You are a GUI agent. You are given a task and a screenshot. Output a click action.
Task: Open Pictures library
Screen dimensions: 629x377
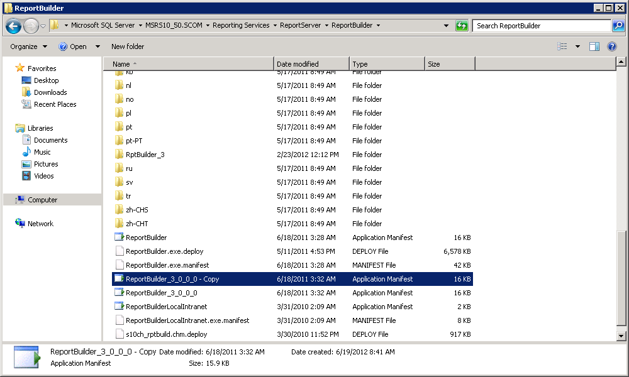tap(46, 164)
